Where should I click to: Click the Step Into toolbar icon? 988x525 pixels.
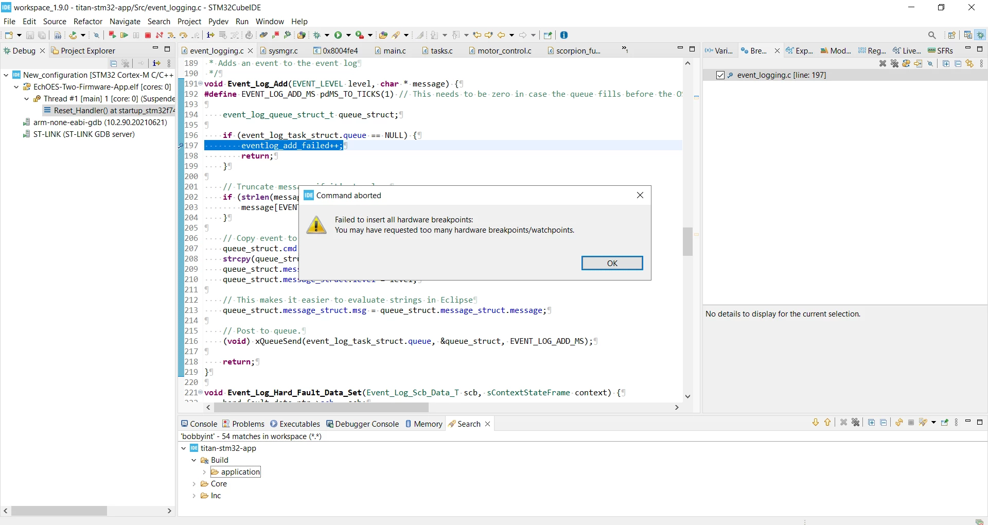171,35
